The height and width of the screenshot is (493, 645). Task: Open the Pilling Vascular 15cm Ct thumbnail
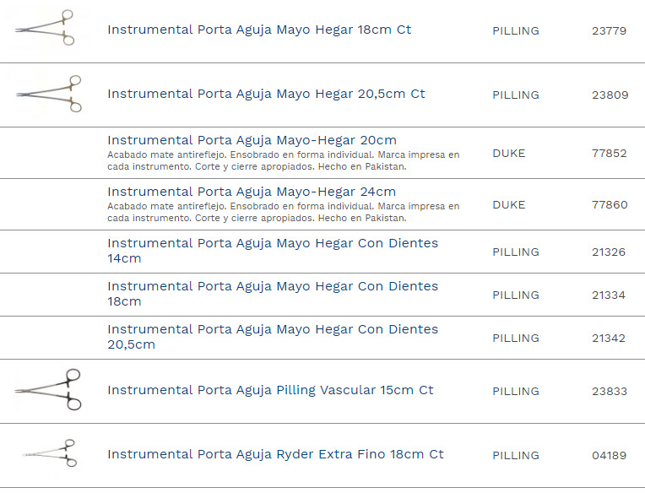(x=49, y=391)
